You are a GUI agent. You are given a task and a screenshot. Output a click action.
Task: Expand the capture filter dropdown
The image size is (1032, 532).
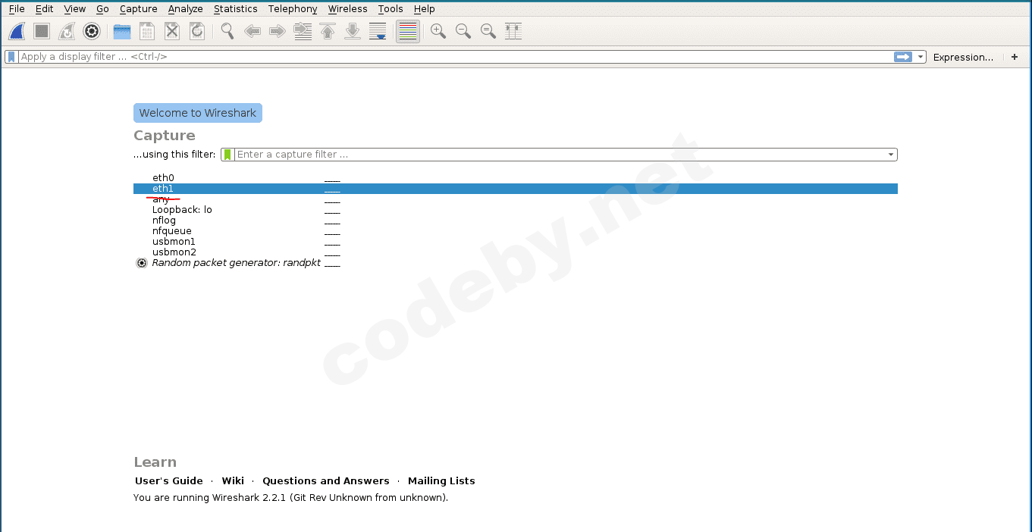(x=891, y=155)
